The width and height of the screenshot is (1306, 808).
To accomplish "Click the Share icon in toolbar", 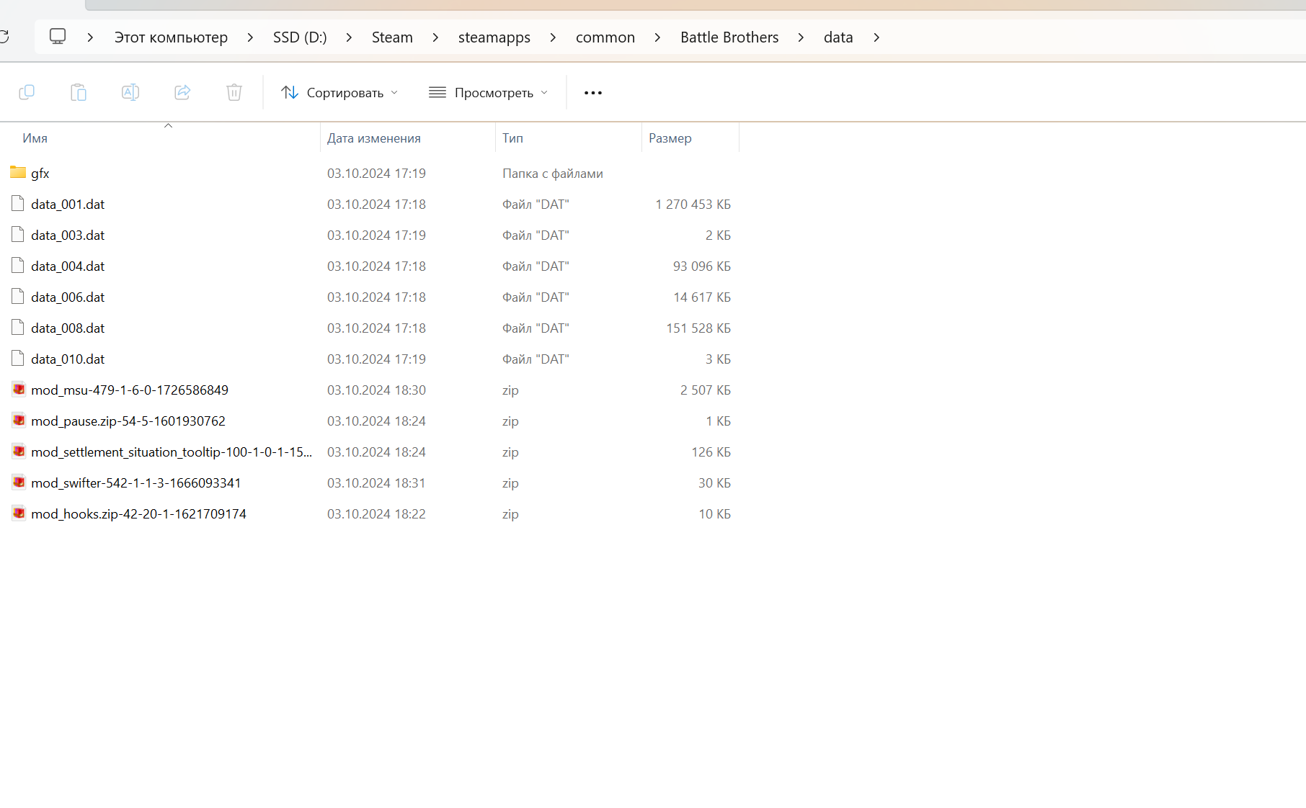I will (x=182, y=92).
